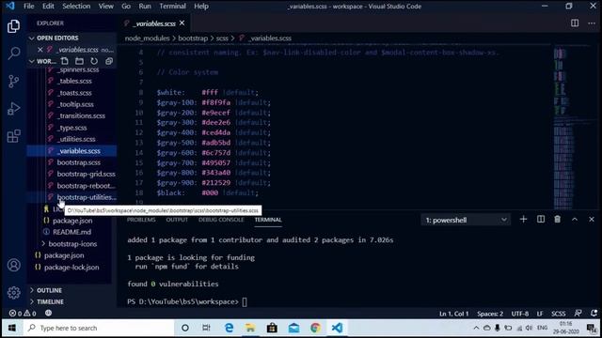Image resolution: width=602 pixels, height=338 pixels.
Task: Click scss in the breadcrumb
Action: [x=222, y=38]
